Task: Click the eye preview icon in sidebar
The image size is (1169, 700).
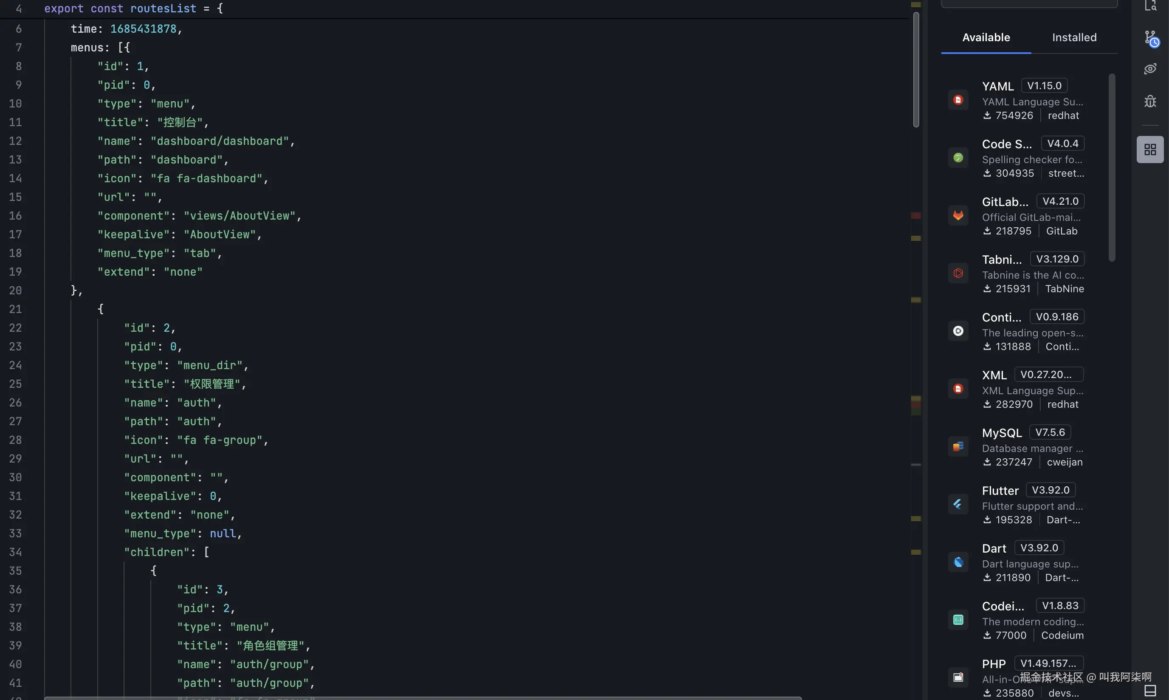Action: point(1150,69)
